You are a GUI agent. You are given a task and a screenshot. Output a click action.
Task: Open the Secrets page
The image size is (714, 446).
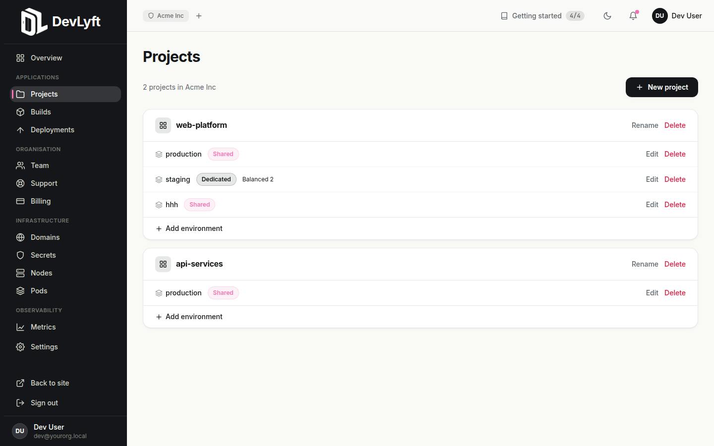pos(65,255)
